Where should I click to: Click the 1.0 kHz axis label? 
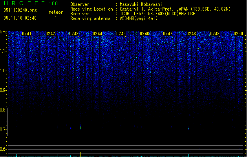tap(4, 71)
